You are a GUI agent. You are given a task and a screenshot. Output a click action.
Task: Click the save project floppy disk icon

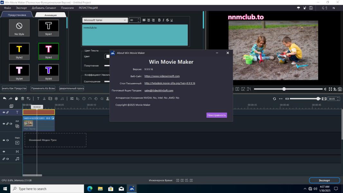pyautogui.click(x=311, y=8)
